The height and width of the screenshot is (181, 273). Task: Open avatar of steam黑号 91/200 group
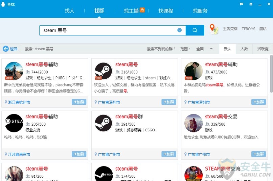[14, 173]
